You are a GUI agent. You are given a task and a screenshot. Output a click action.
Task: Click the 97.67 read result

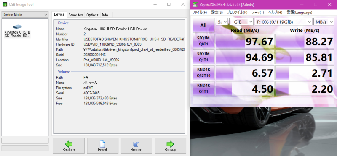[x=245, y=41]
